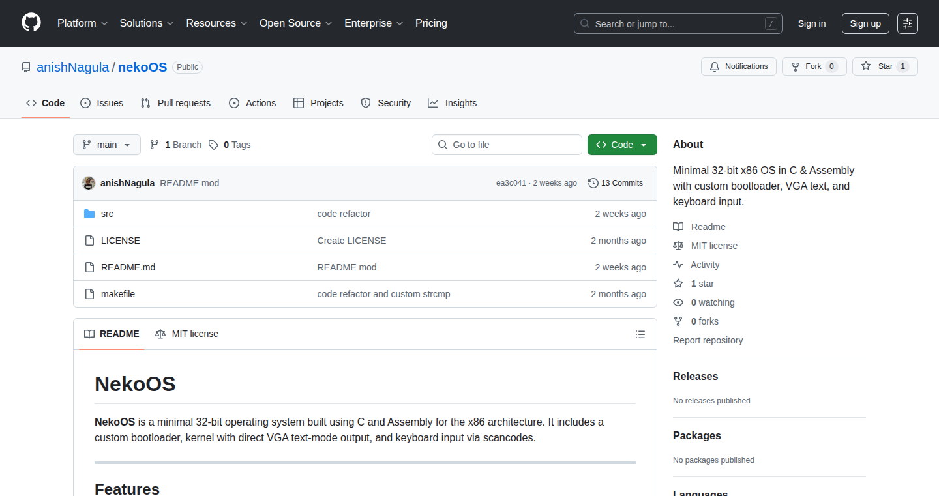Click the Search or jump to field
Screen dimensions: 939x496
click(x=678, y=23)
